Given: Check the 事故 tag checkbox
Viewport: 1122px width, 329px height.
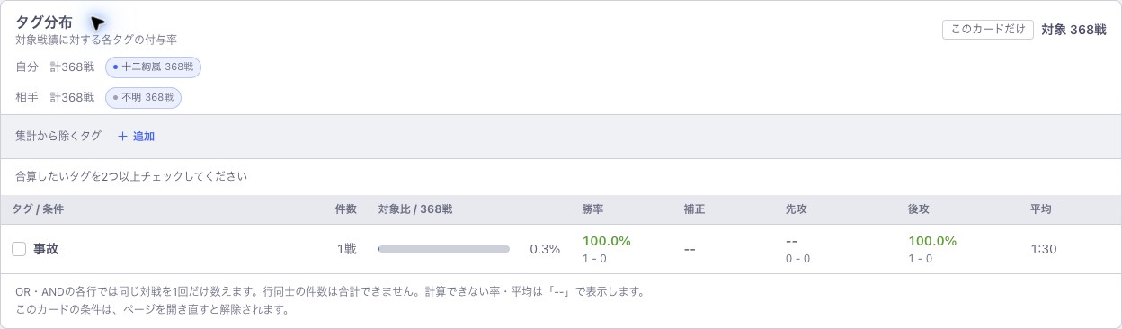Looking at the screenshot, I should [19, 249].
